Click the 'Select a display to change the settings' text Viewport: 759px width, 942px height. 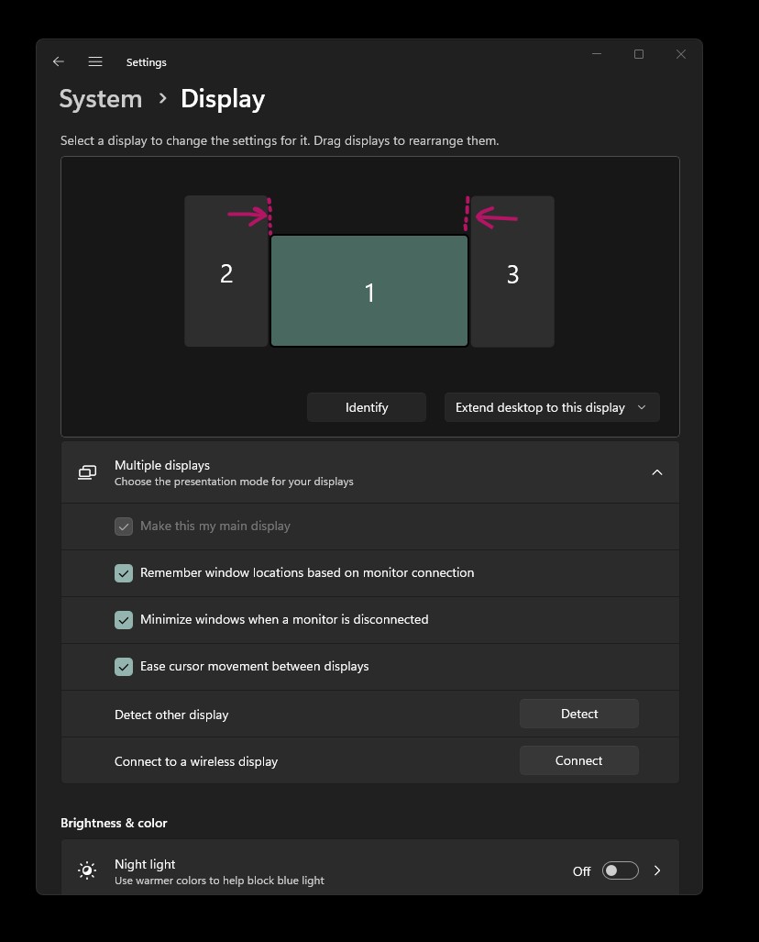point(280,141)
